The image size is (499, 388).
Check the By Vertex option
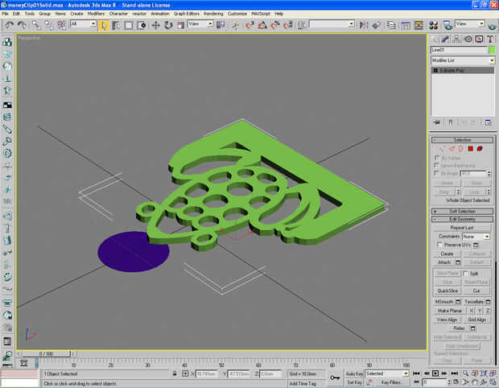coord(437,158)
